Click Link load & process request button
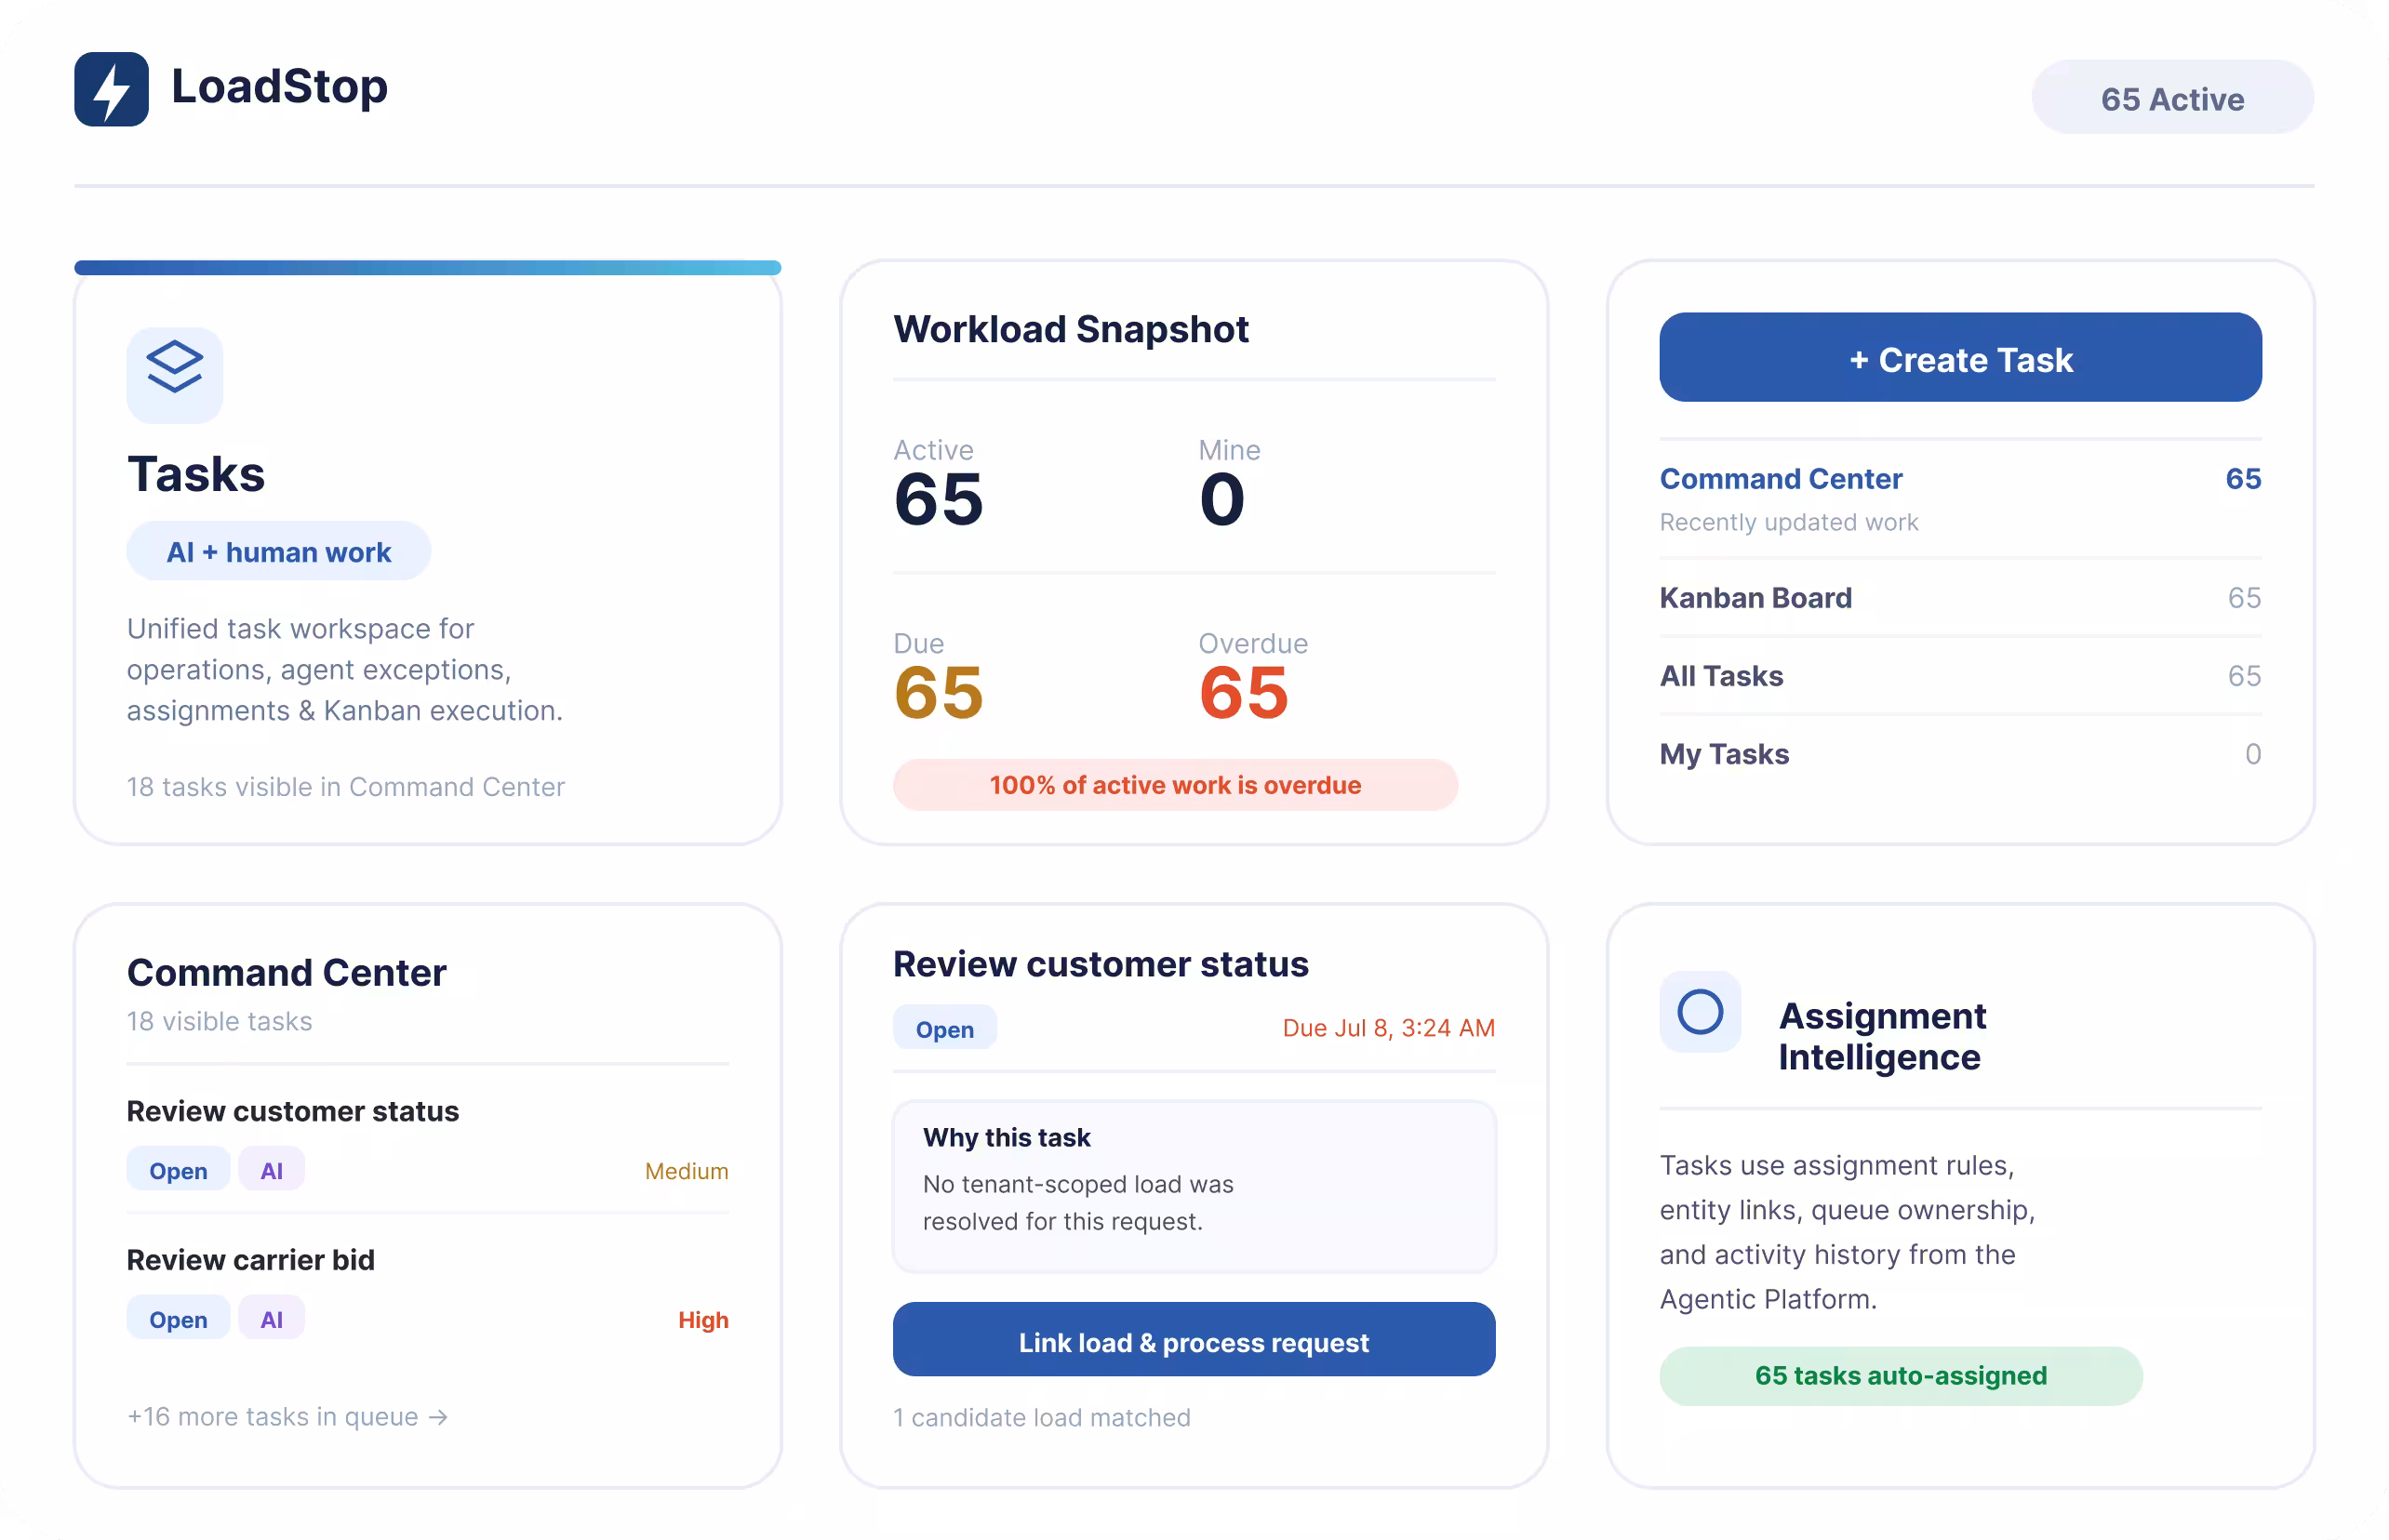The image size is (2389, 1540). pos(1194,1340)
